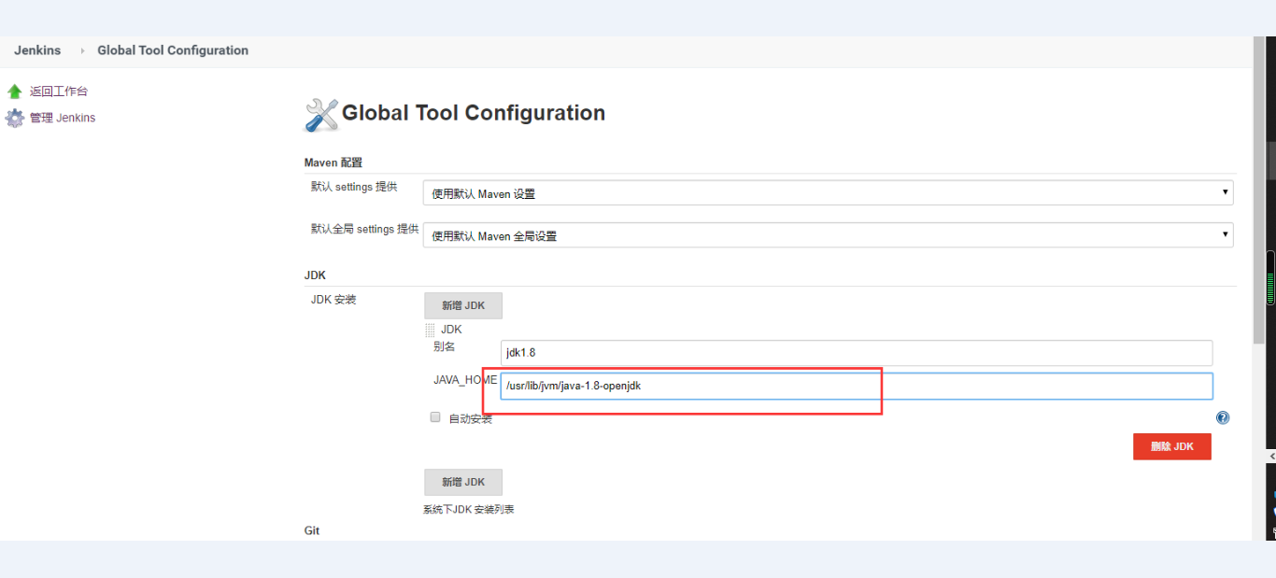Click the JDK drag handle icon
This screenshot has height=578, width=1276.
click(x=430, y=330)
